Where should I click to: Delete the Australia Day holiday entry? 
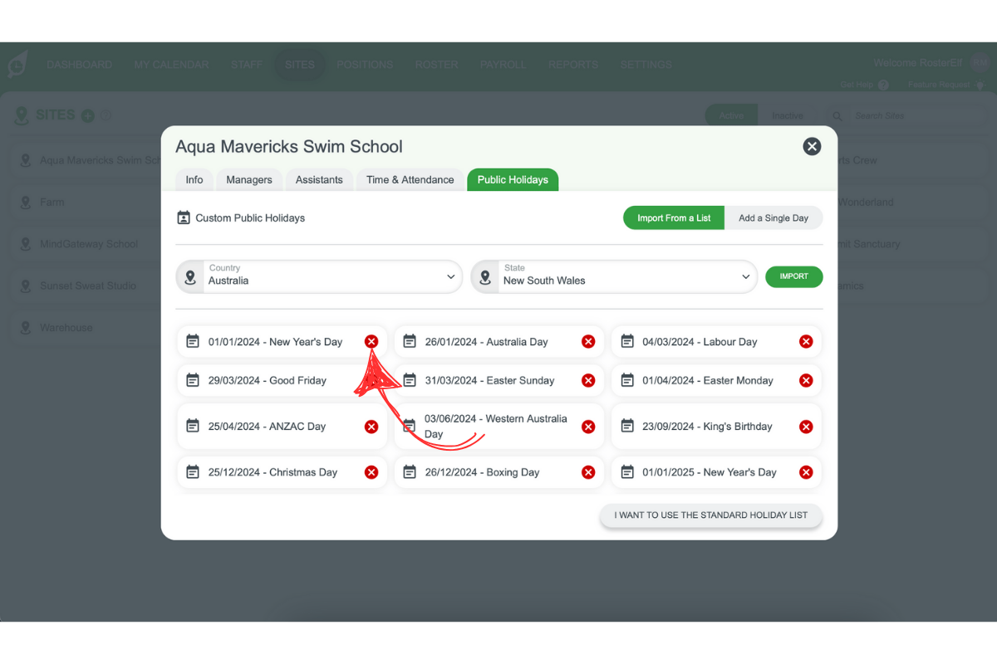(588, 342)
